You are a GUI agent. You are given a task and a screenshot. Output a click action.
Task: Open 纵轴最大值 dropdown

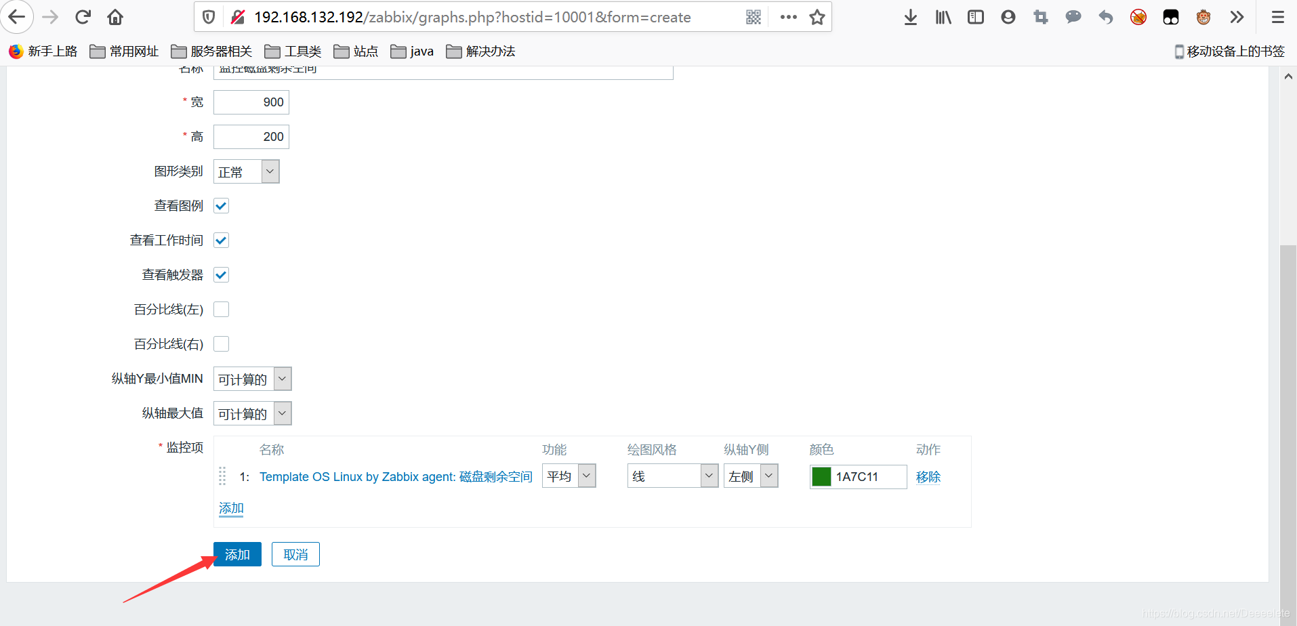pos(252,413)
